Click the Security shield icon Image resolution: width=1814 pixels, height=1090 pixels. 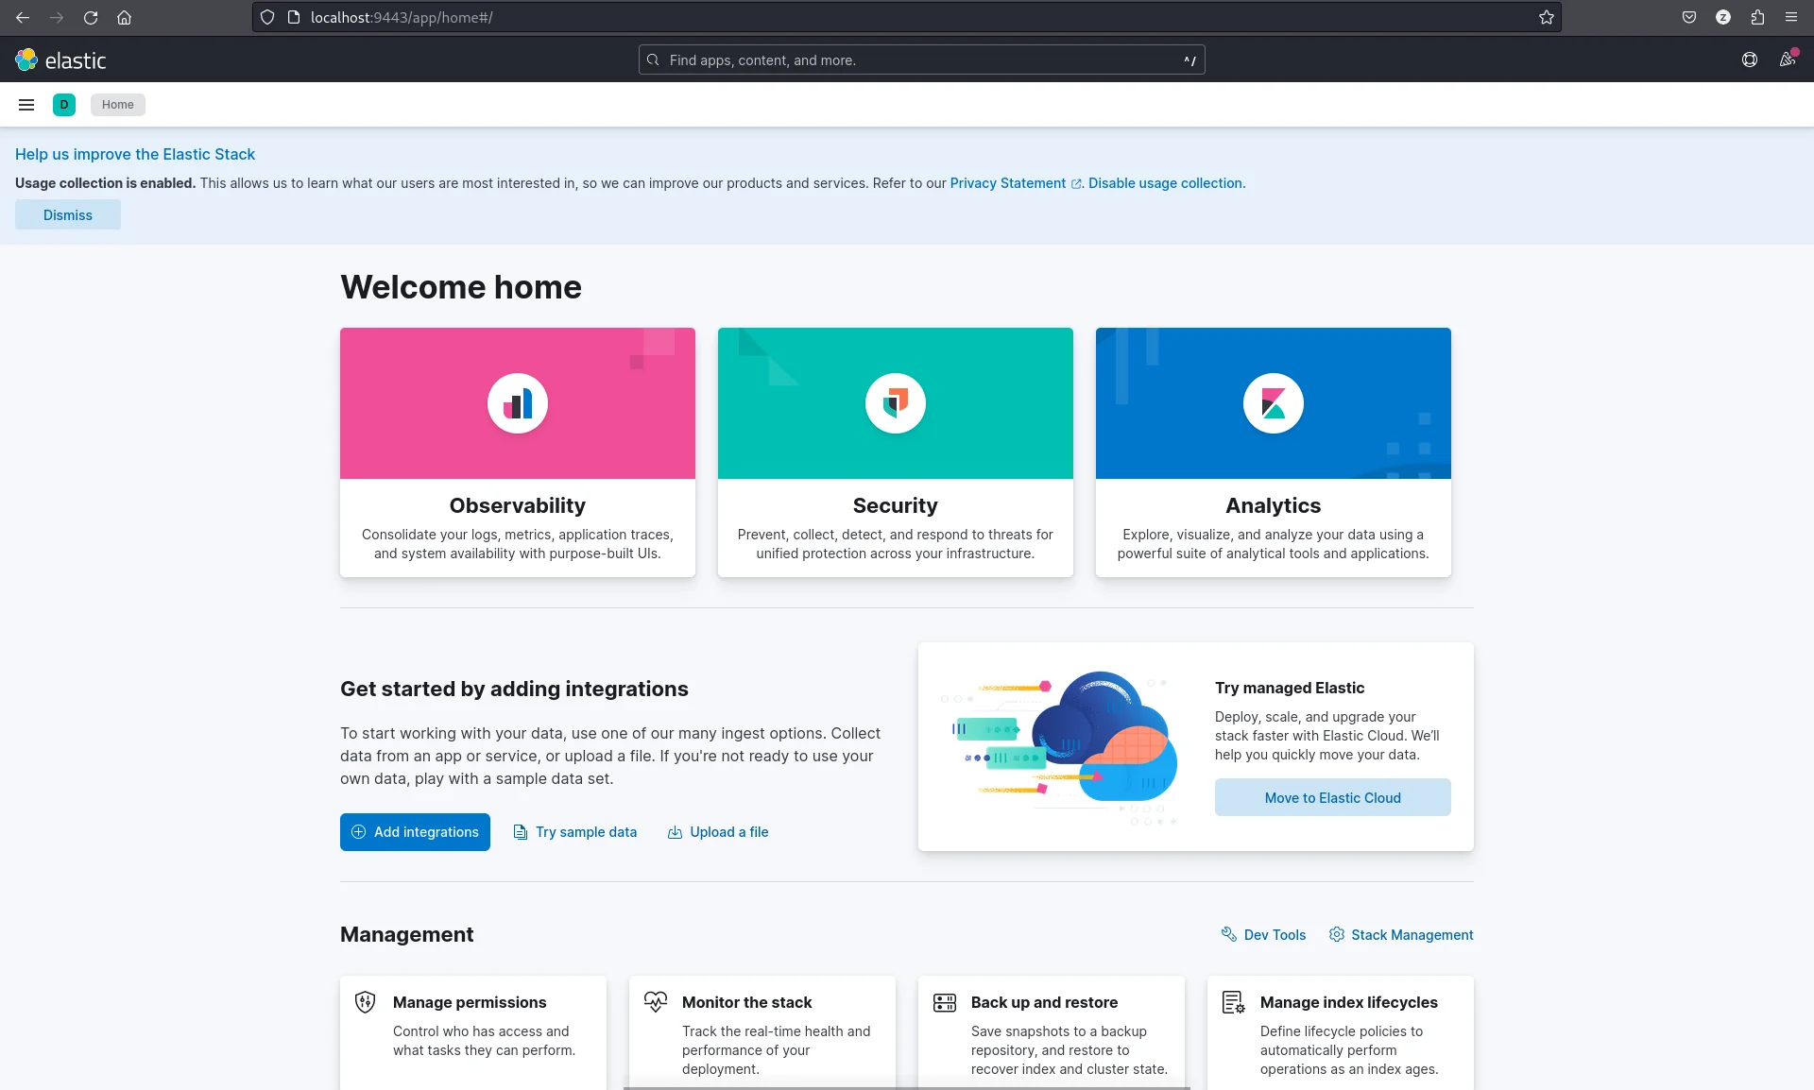click(x=896, y=403)
